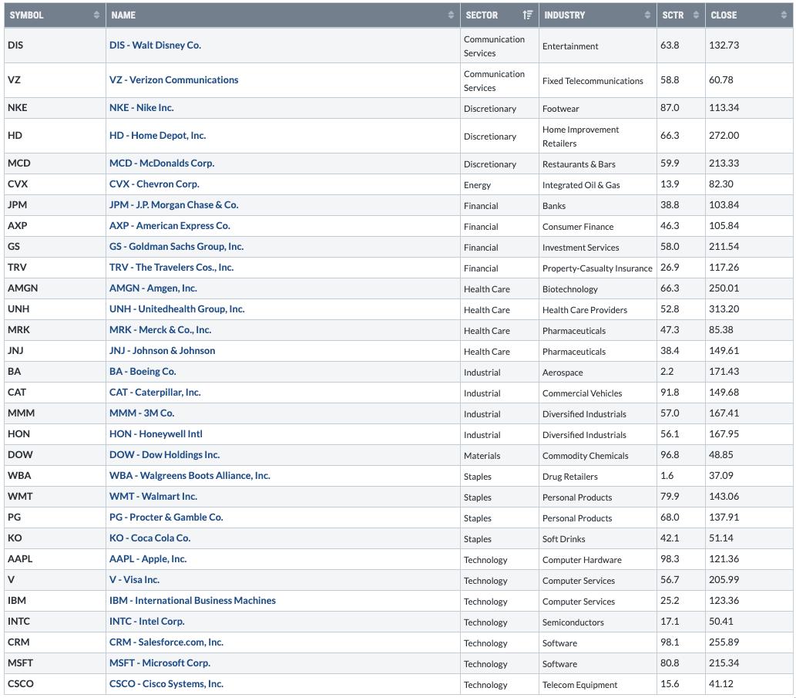Click the sort arrows in the Industry header
The height and width of the screenshot is (698, 796).
click(x=647, y=15)
